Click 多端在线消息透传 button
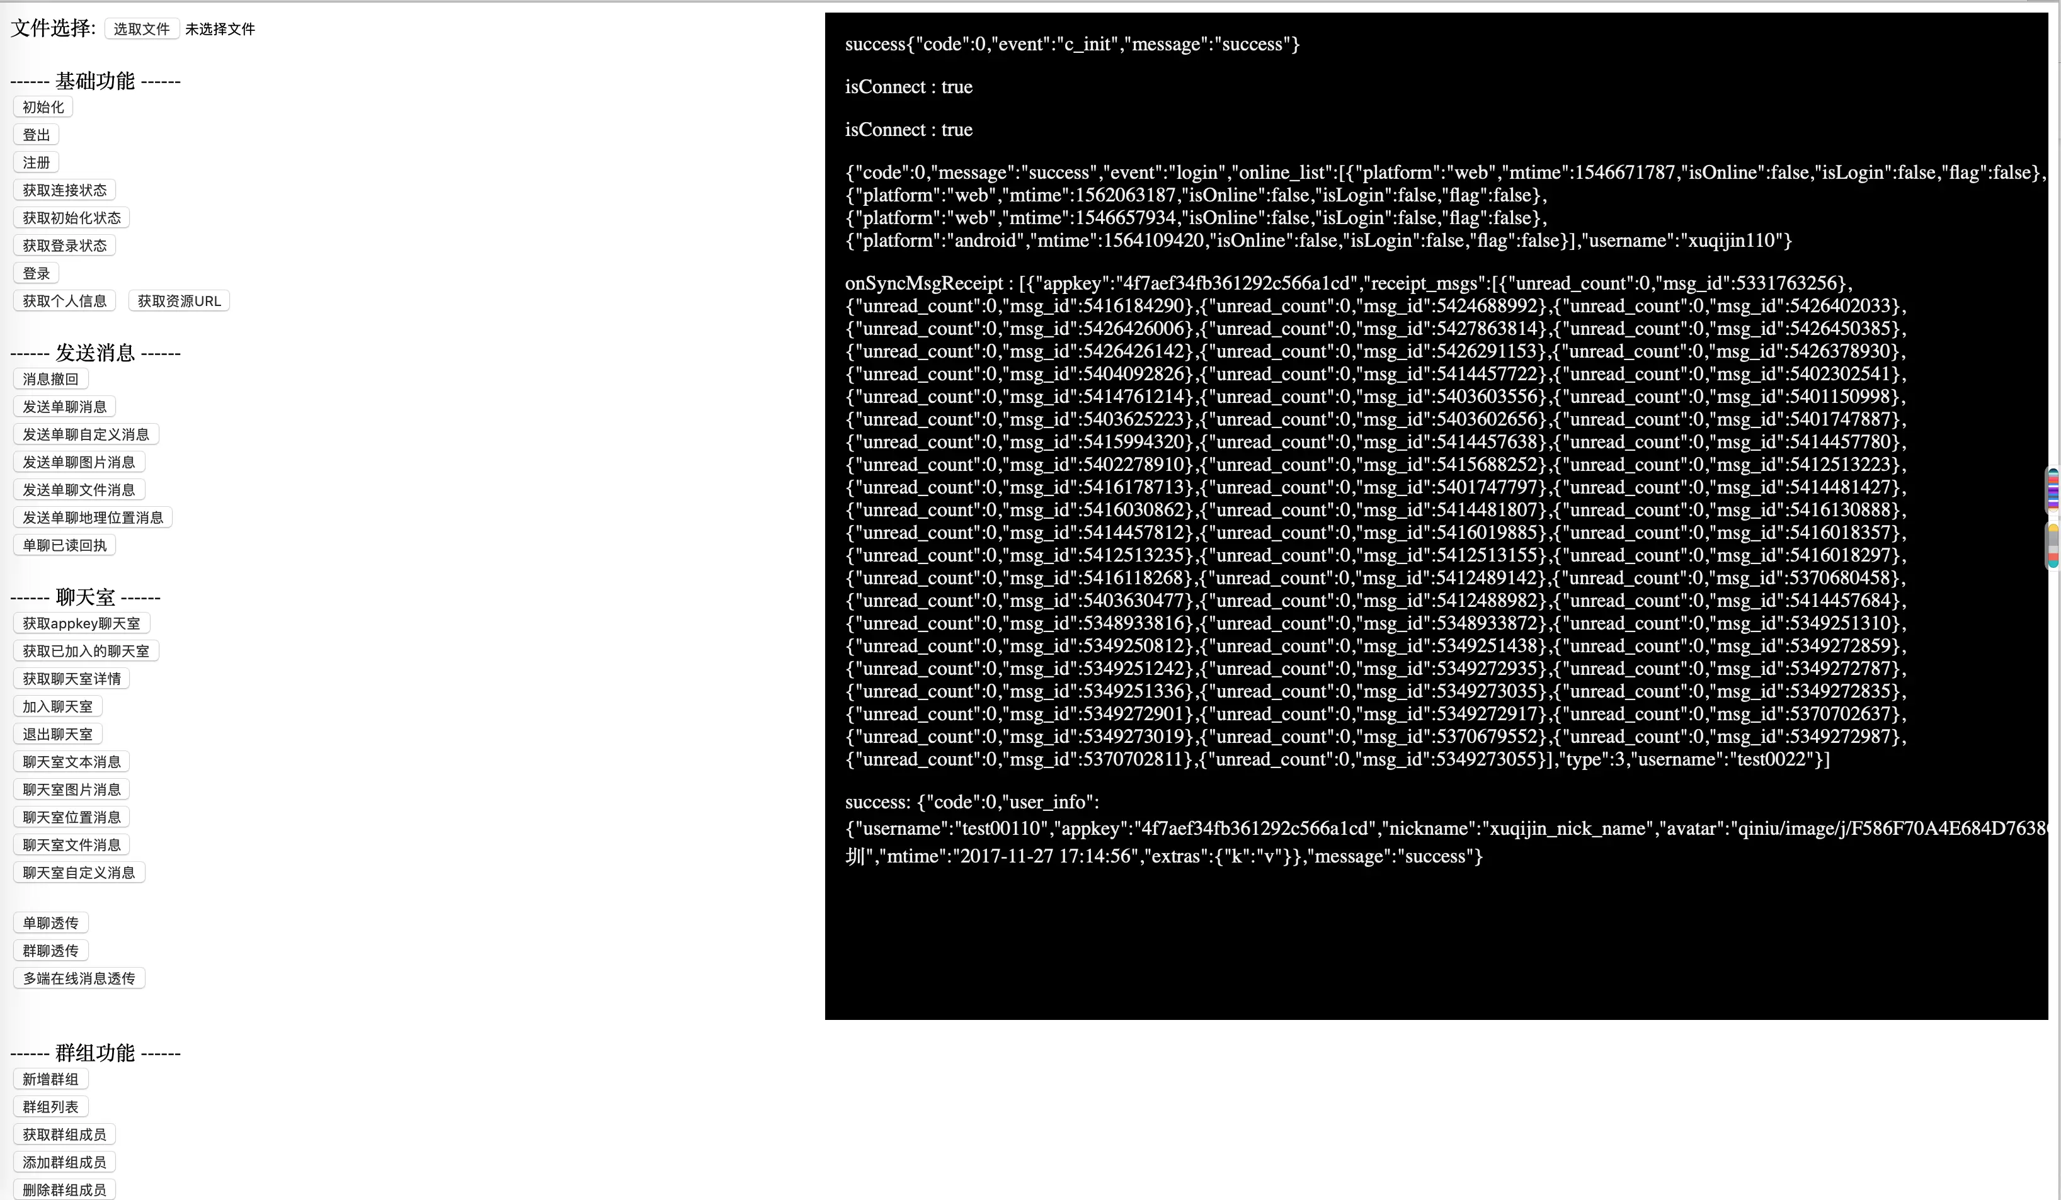 pos(79,978)
